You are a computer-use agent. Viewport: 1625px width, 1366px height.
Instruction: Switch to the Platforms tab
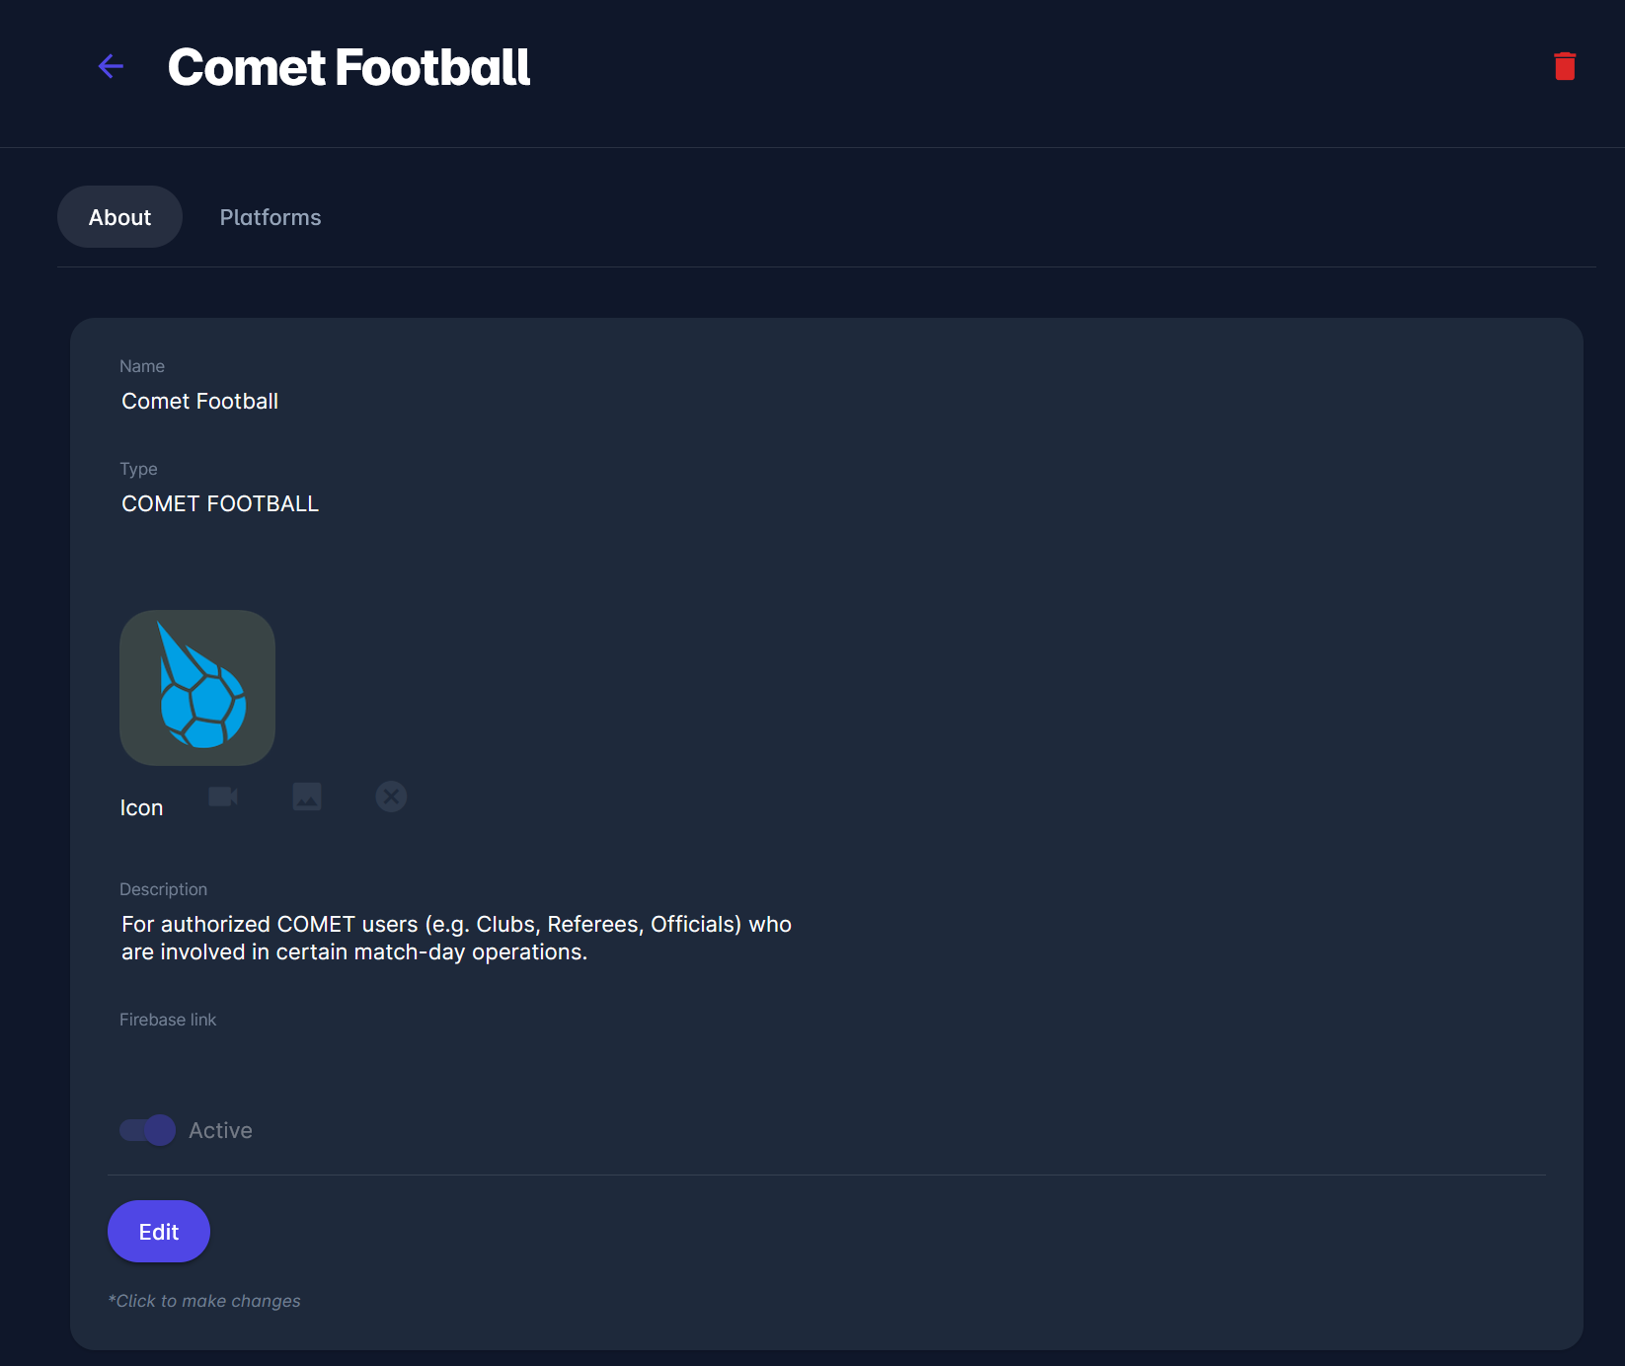(271, 217)
